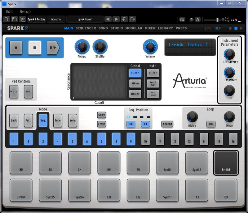Toggle the Global Slicer button

135,83
